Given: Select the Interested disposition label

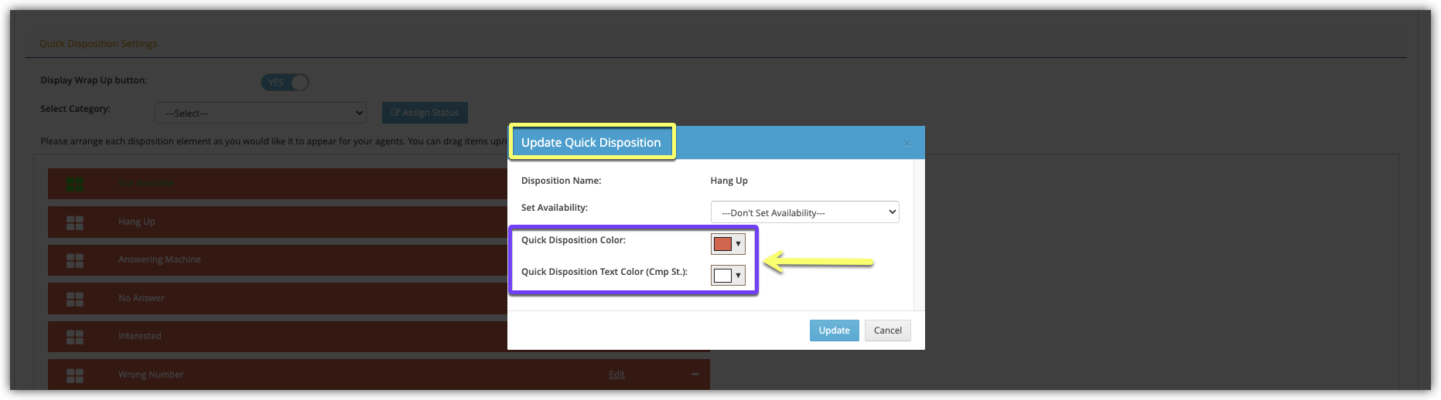Looking at the screenshot, I should tap(140, 336).
